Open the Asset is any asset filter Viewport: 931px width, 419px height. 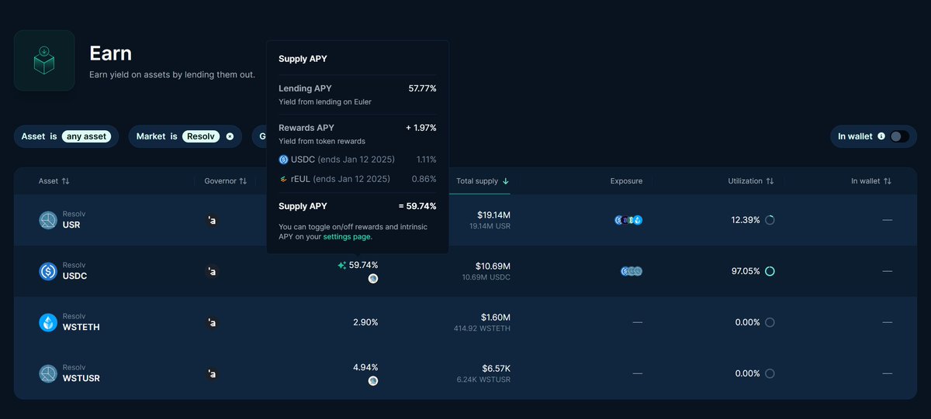pos(66,136)
